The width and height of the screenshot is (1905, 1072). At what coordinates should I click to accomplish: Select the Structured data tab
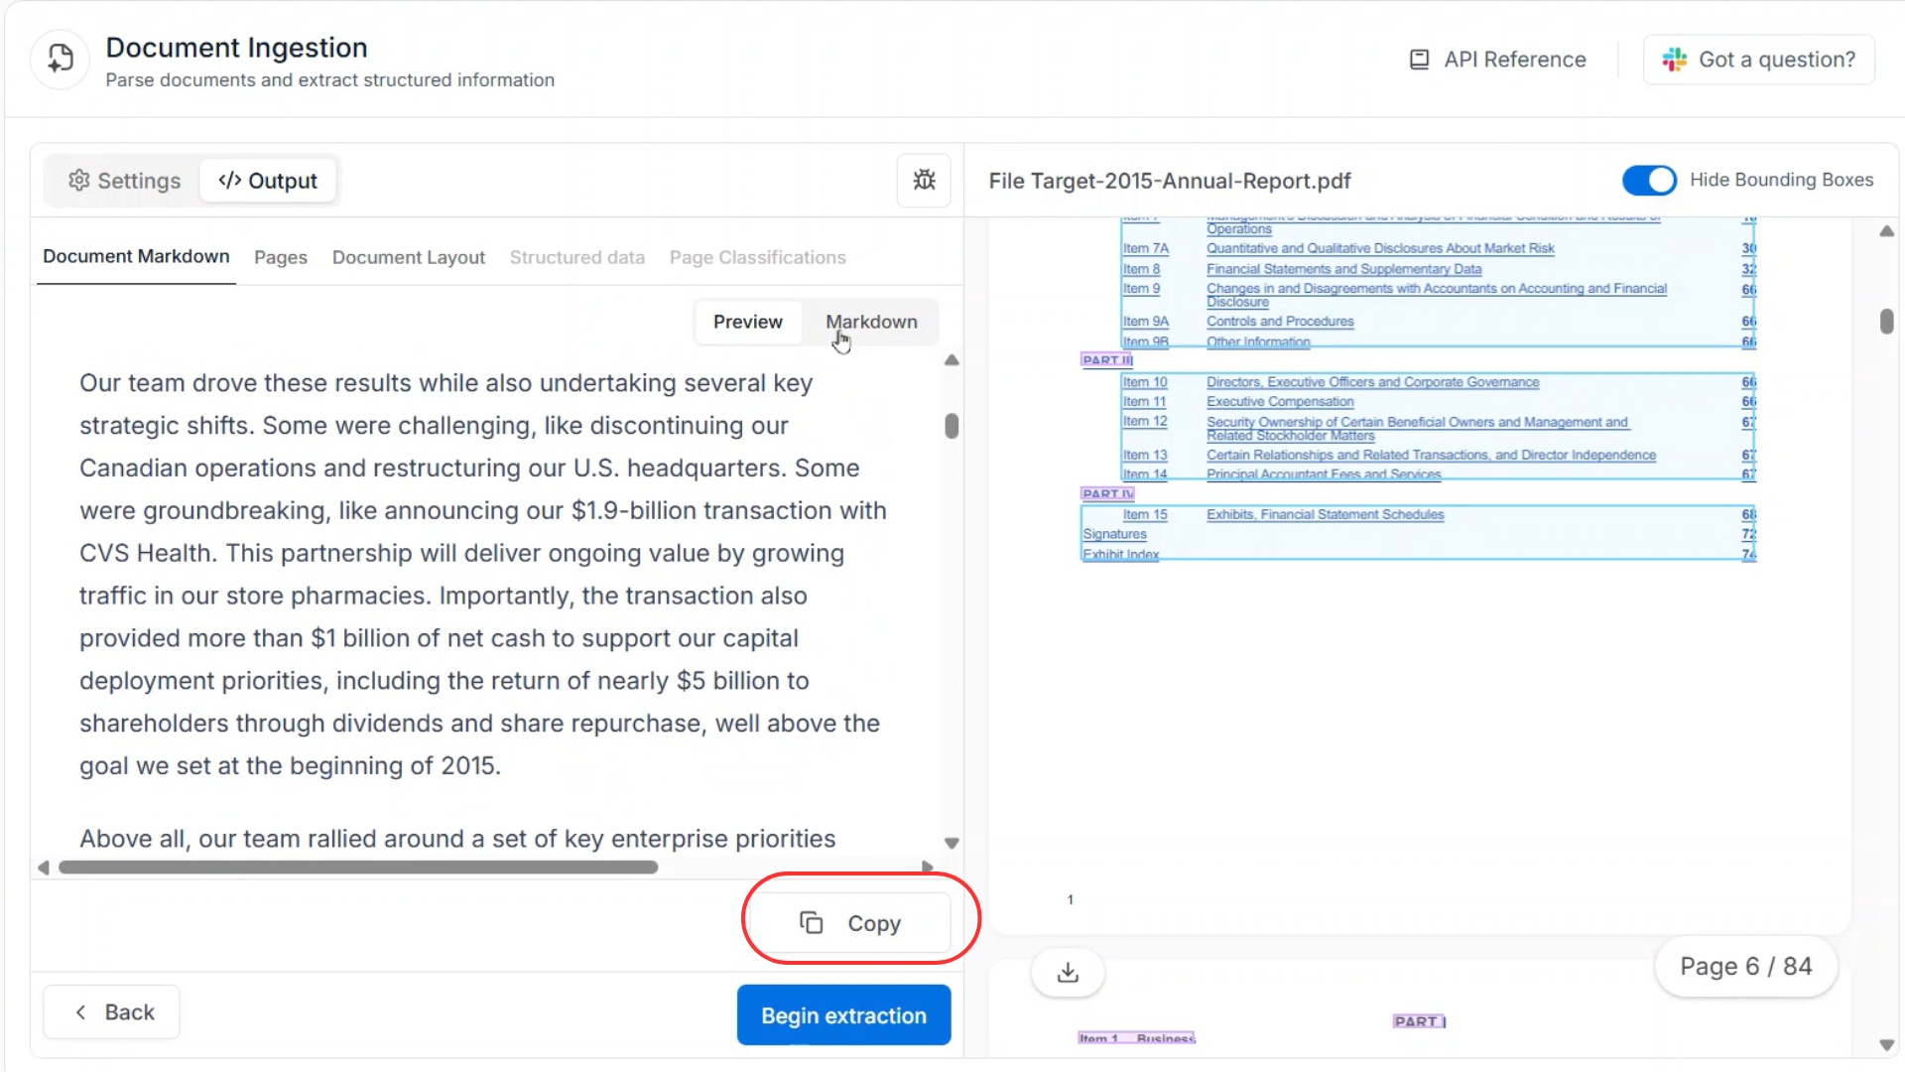(x=577, y=257)
